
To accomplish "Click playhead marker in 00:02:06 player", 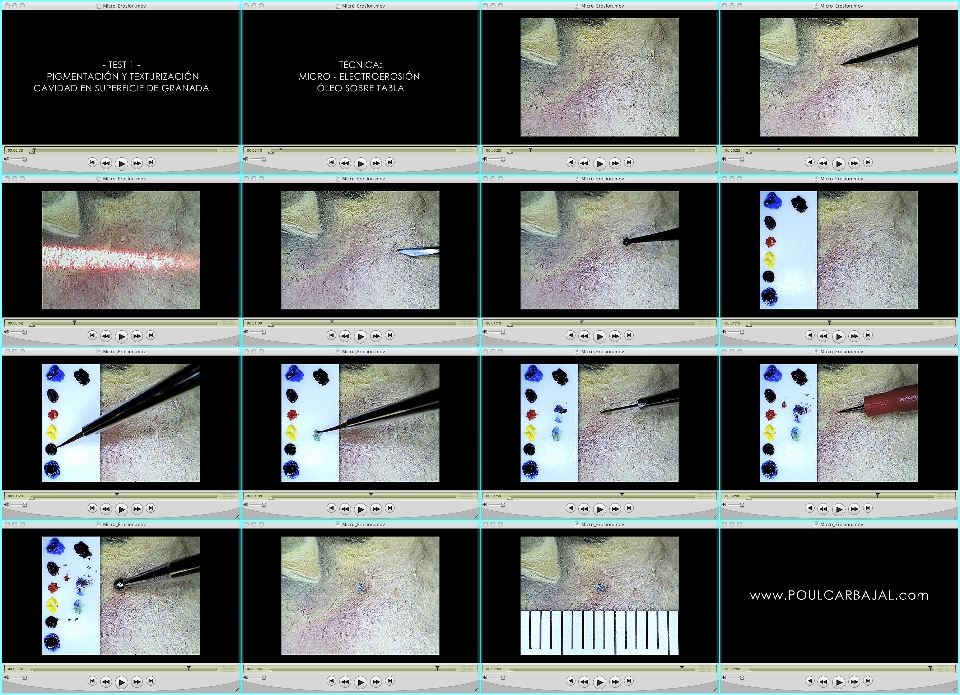I will coord(877,495).
